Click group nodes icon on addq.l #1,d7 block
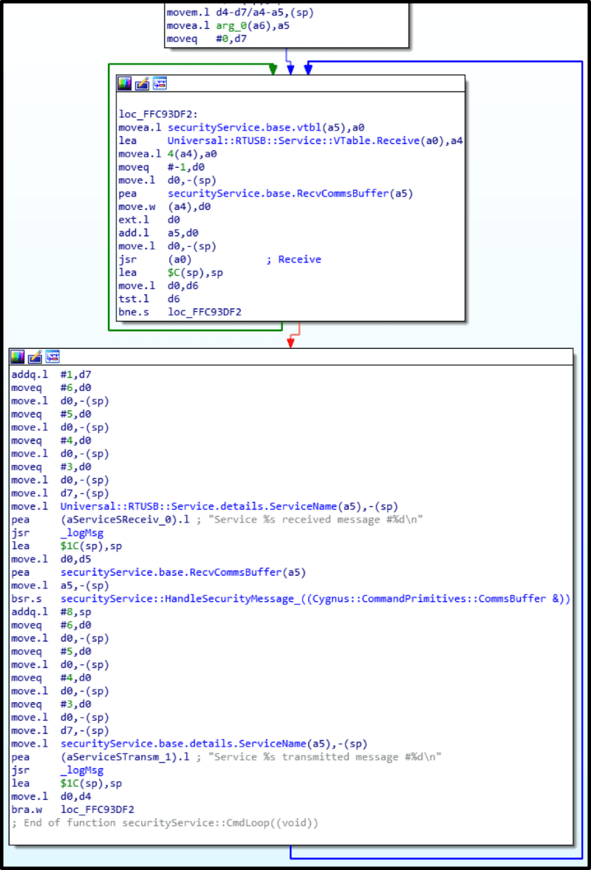Viewport: 591px width, 870px height. point(52,357)
